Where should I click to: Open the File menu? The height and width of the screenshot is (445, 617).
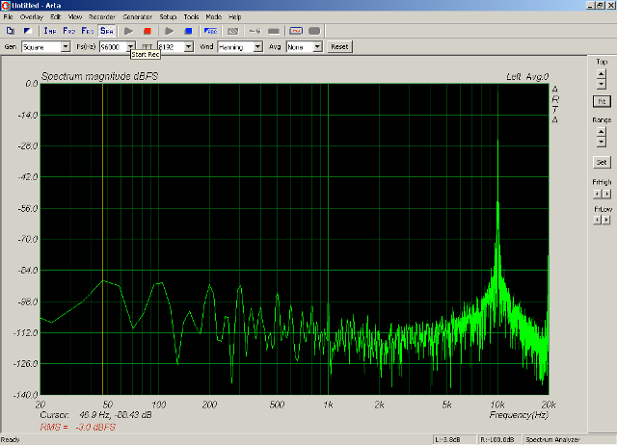point(8,17)
